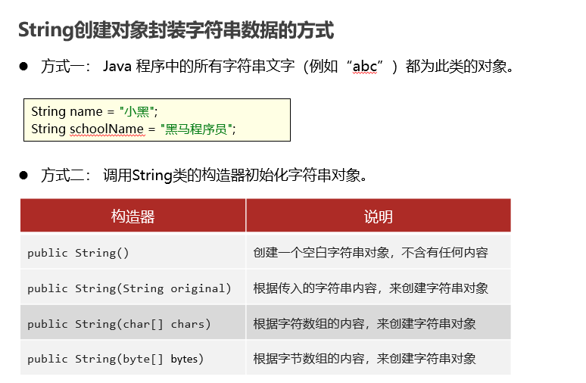
Task: Click the cell "public String(char[] chars)"
Action: [x=133, y=322]
